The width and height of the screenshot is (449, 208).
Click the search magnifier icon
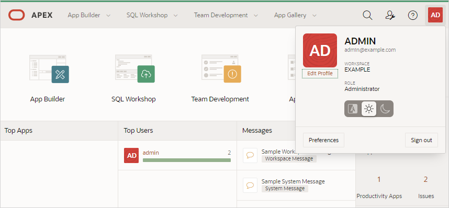pos(367,16)
